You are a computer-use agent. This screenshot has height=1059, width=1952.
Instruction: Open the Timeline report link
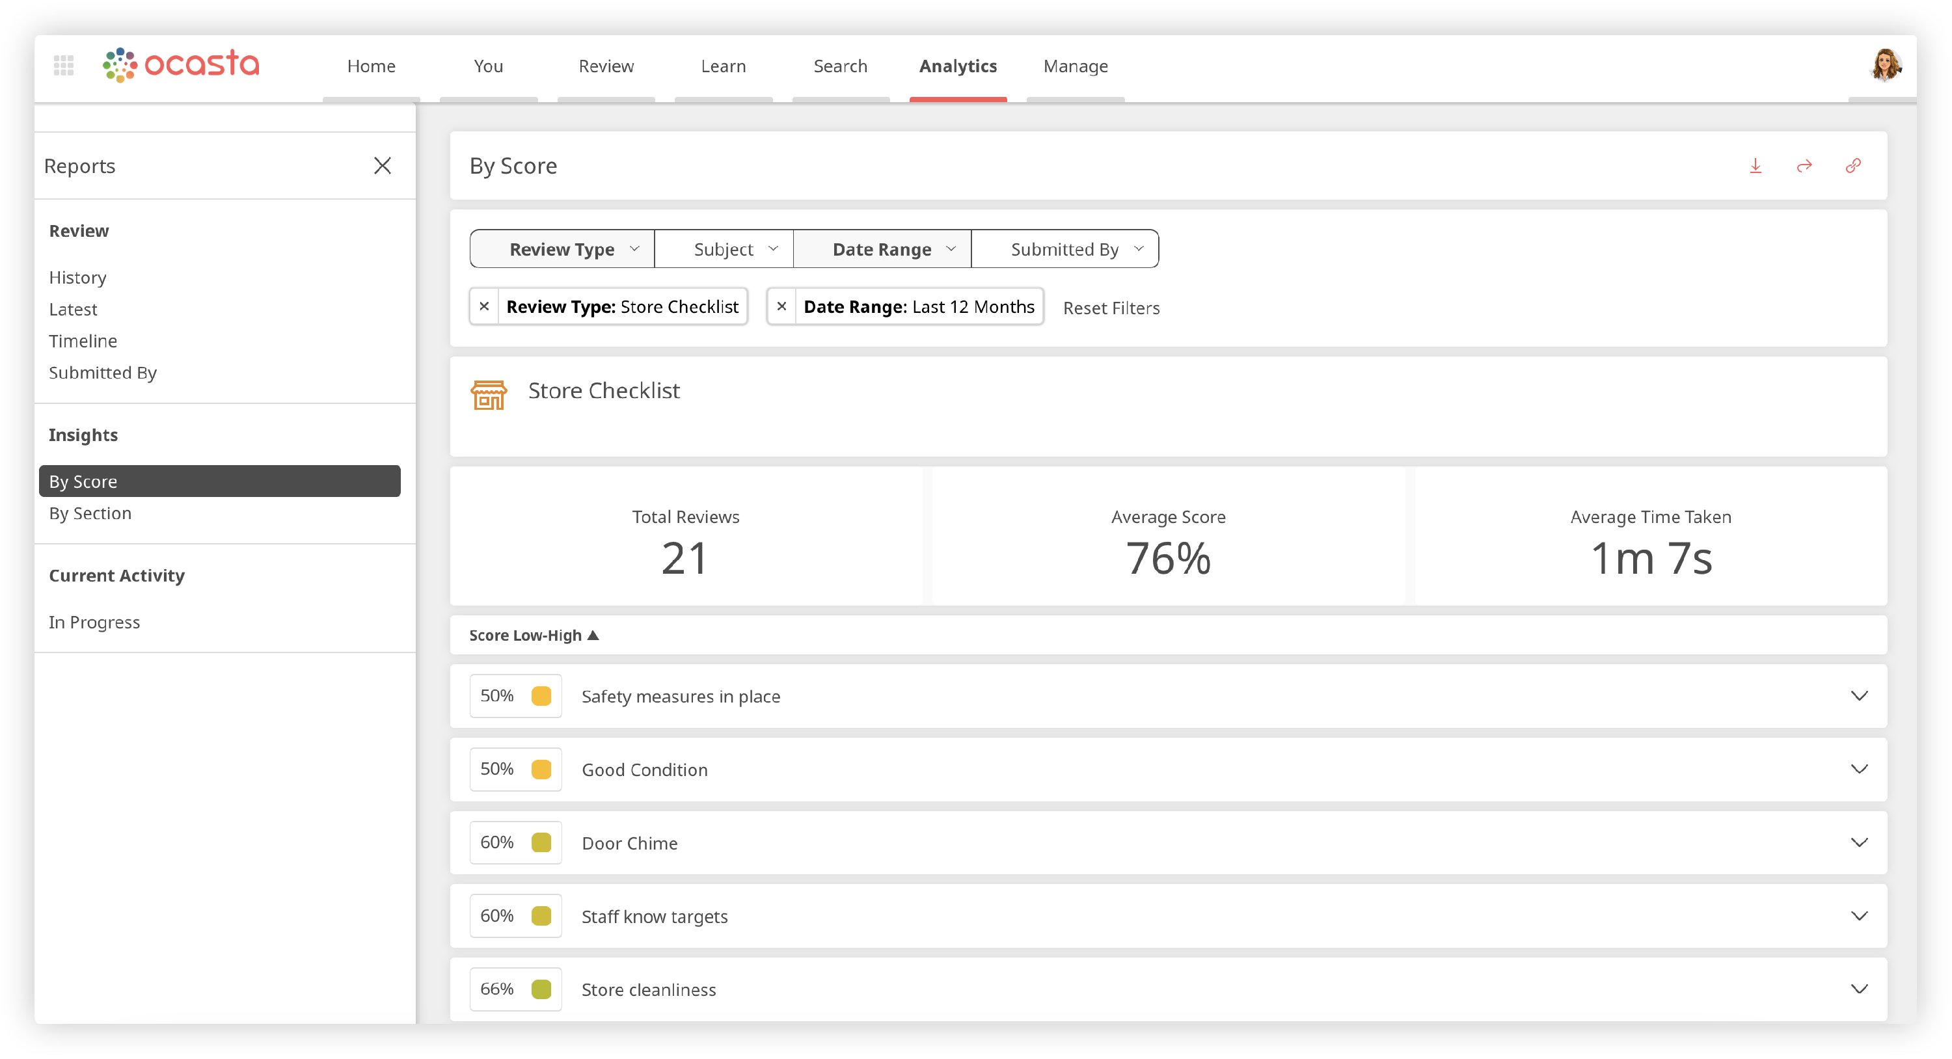click(83, 341)
